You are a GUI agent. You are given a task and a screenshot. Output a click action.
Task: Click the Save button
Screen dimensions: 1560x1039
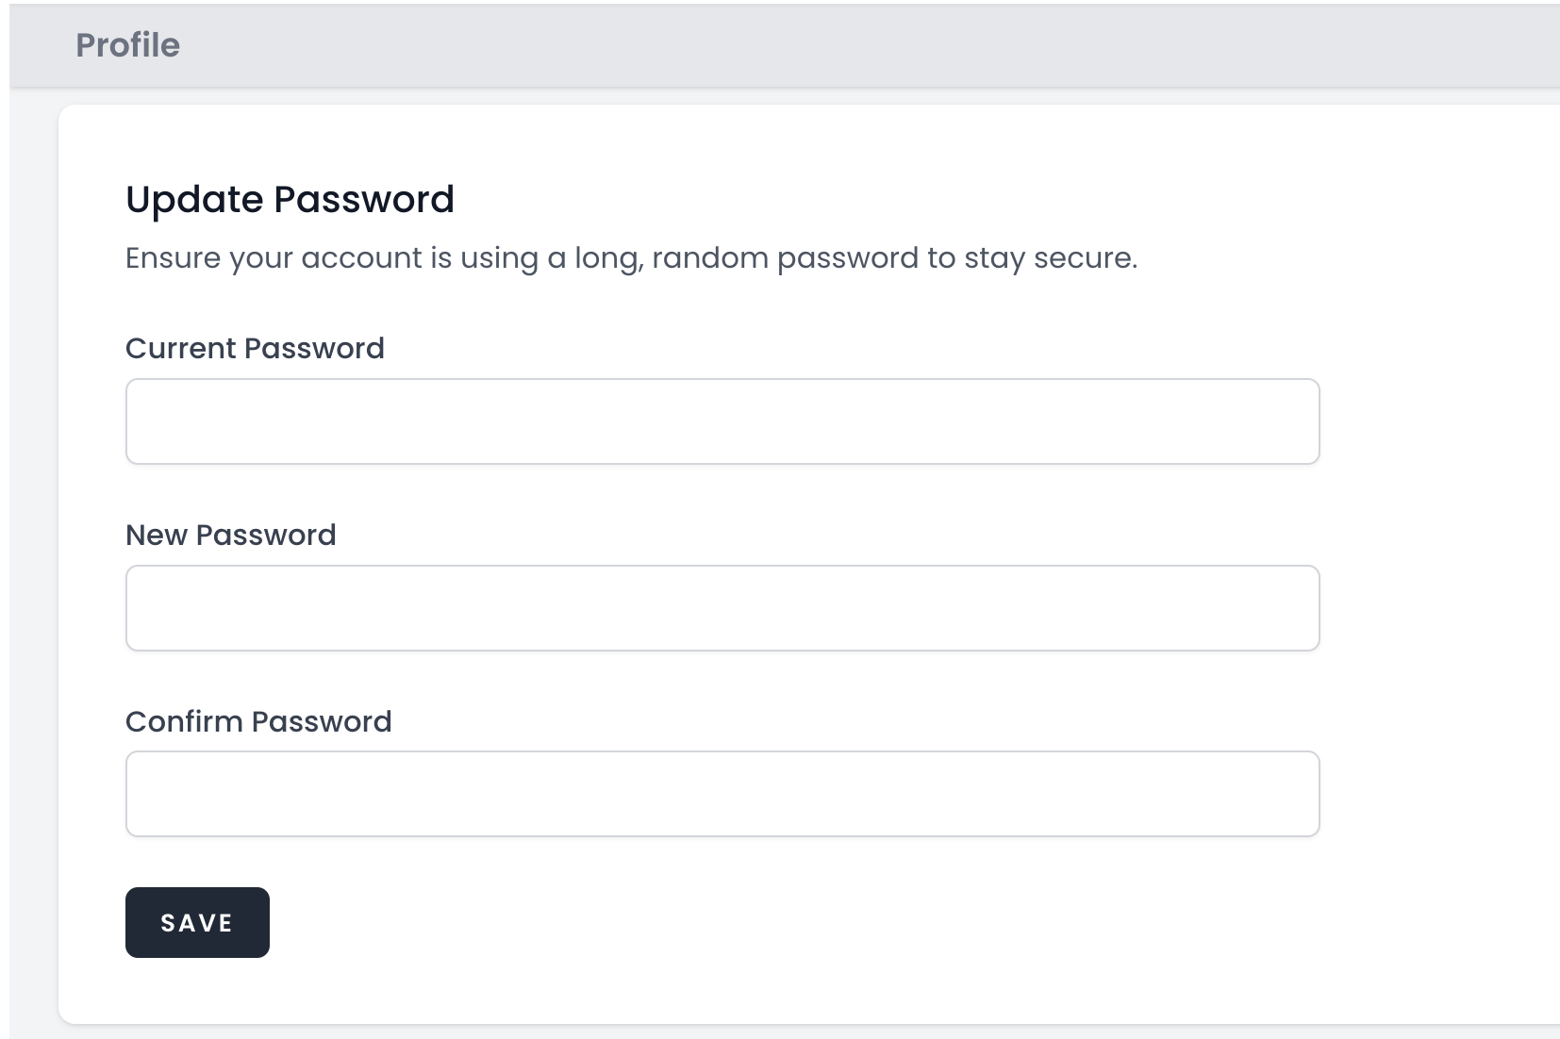(x=197, y=922)
